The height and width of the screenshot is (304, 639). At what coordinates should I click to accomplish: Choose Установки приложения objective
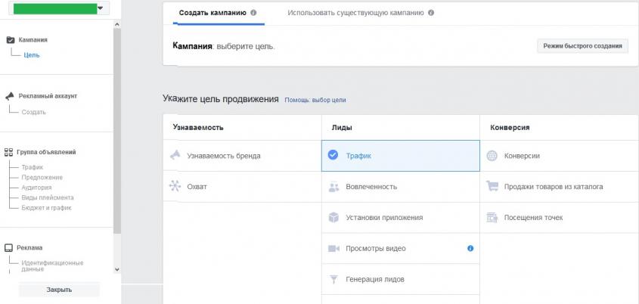(401, 218)
